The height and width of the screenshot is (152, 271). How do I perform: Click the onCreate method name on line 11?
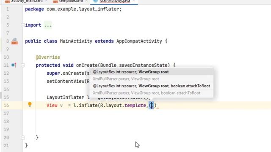click(87, 65)
